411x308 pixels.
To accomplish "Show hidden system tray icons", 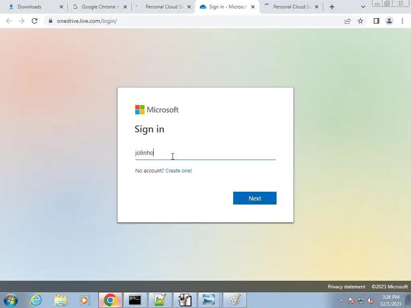I will click(x=341, y=300).
